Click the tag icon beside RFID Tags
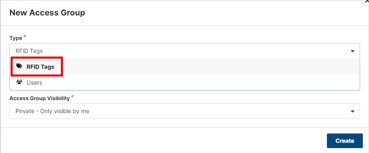 click(19, 66)
